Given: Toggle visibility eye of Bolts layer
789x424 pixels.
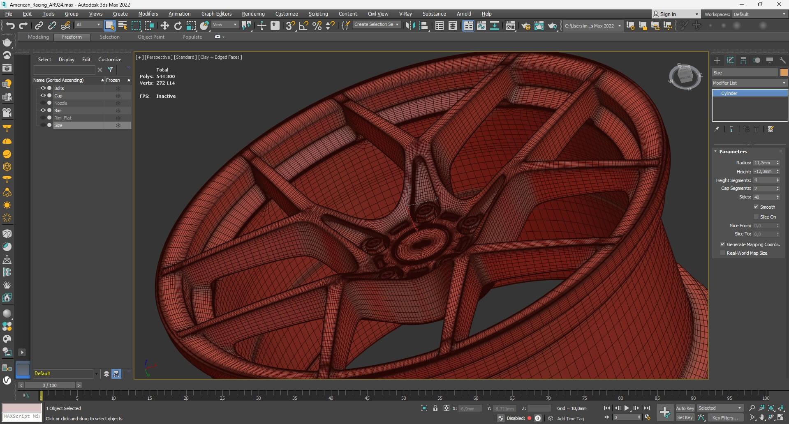Looking at the screenshot, I should pyautogui.click(x=43, y=88).
